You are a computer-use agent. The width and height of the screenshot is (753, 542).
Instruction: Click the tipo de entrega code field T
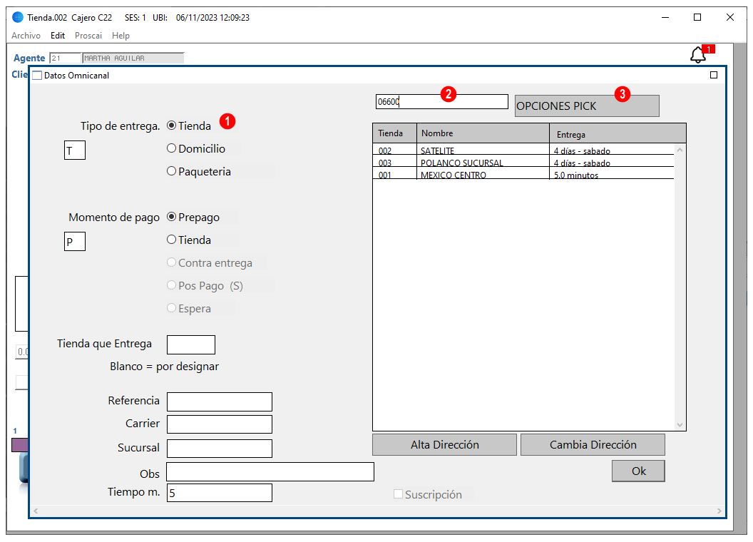click(75, 150)
